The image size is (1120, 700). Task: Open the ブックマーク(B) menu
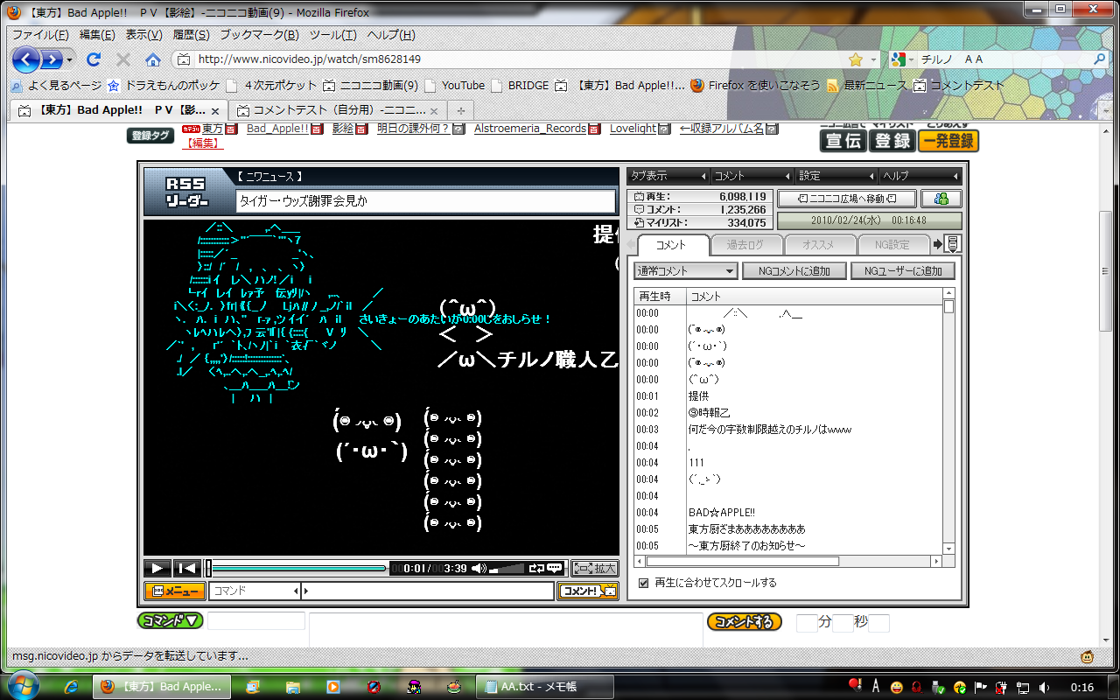pyautogui.click(x=259, y=35)
